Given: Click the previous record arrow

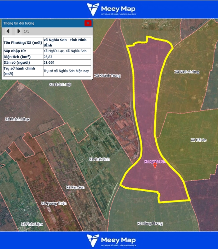Looking at the screenshot, I should point(8,32).
